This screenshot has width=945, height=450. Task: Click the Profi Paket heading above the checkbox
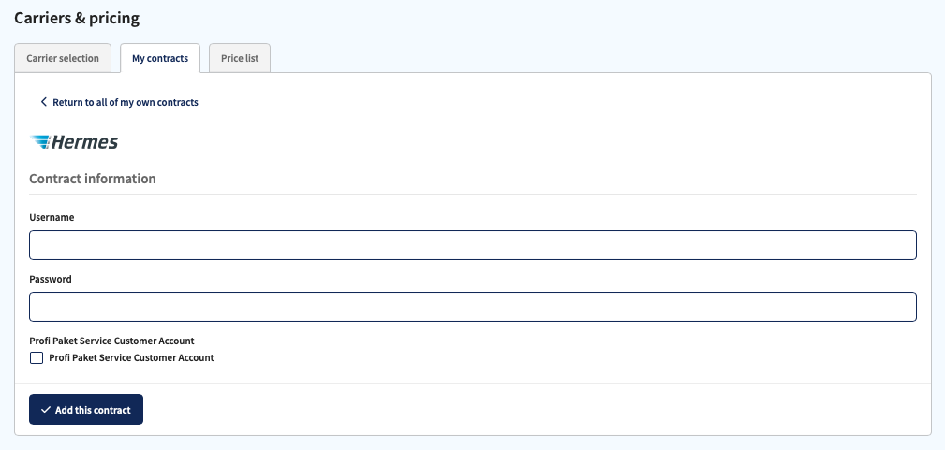click(x=111, y=341)
